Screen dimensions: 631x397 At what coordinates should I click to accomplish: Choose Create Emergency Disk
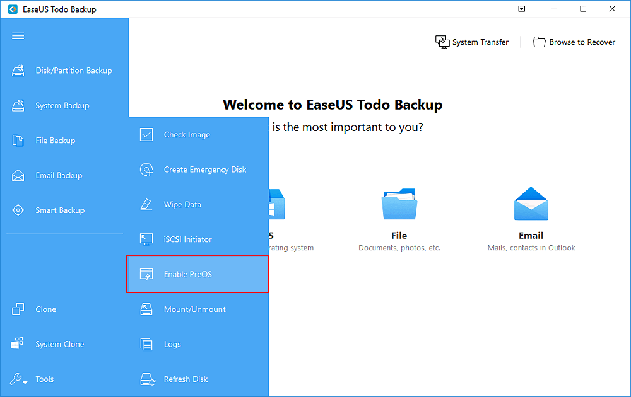[x=204, y=170]
